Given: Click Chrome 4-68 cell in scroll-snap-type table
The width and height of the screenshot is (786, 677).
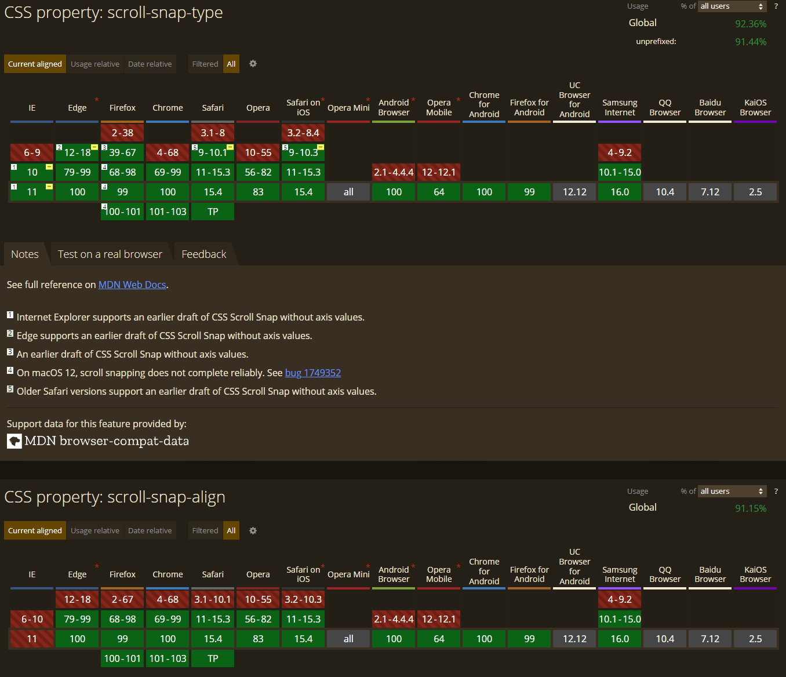Looking at the screenshot, I should click(168, 152).
